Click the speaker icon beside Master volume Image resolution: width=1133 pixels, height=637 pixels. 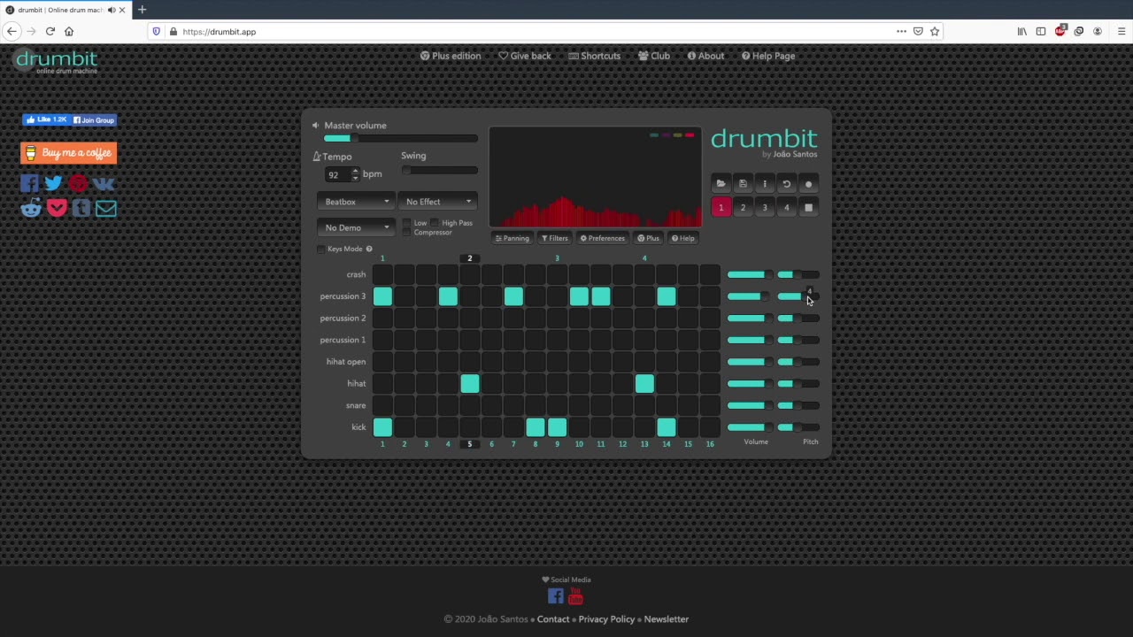coord(315,126)
